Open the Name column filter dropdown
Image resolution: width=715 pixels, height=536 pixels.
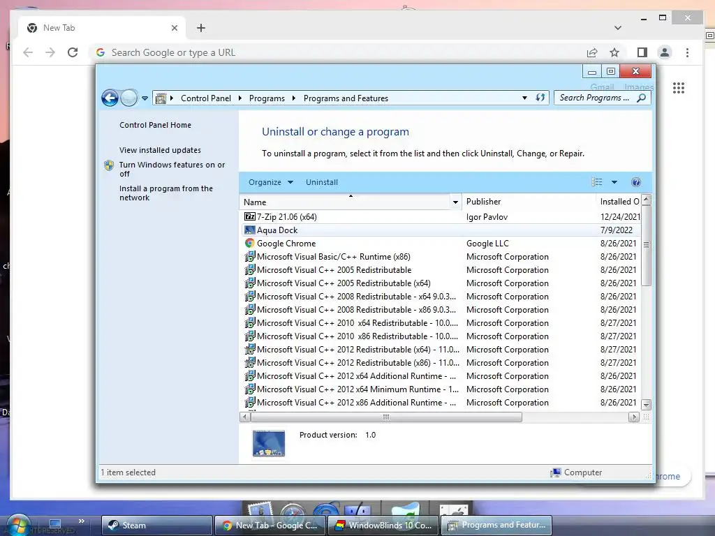click(455, 202)
